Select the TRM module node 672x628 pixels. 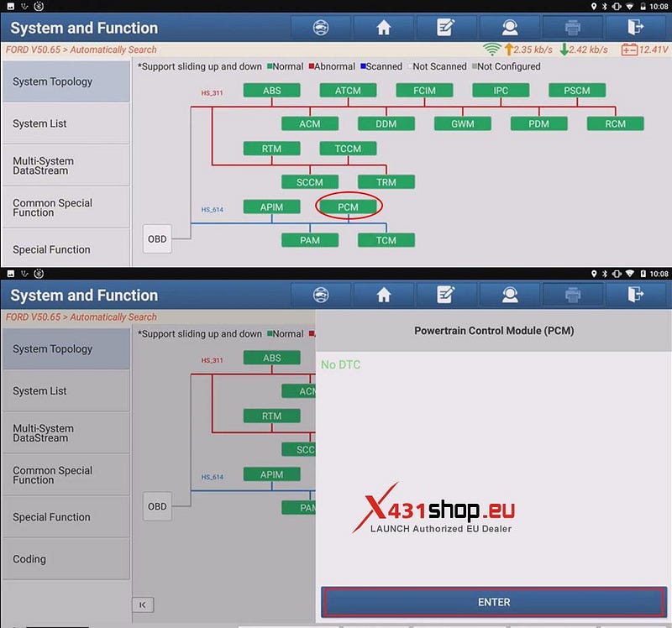pos(386,182)
